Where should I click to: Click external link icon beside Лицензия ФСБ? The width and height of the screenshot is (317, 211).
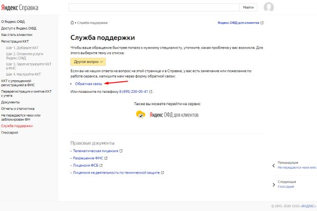102,165
